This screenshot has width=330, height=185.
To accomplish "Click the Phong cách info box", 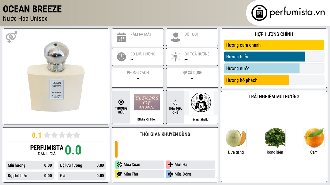I will point(138,78).
